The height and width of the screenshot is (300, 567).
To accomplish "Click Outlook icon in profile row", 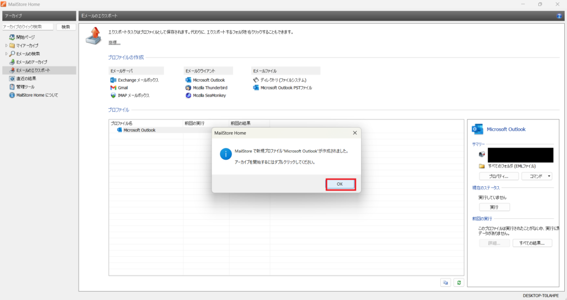I will (x=120, y=130).
